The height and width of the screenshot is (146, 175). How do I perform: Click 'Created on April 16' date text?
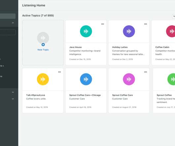(x=80, y=107)
